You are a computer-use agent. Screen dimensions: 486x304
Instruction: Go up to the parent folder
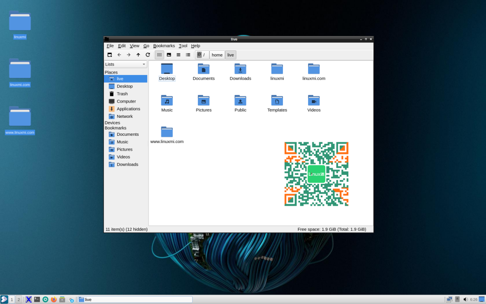[x=138, y=55]
